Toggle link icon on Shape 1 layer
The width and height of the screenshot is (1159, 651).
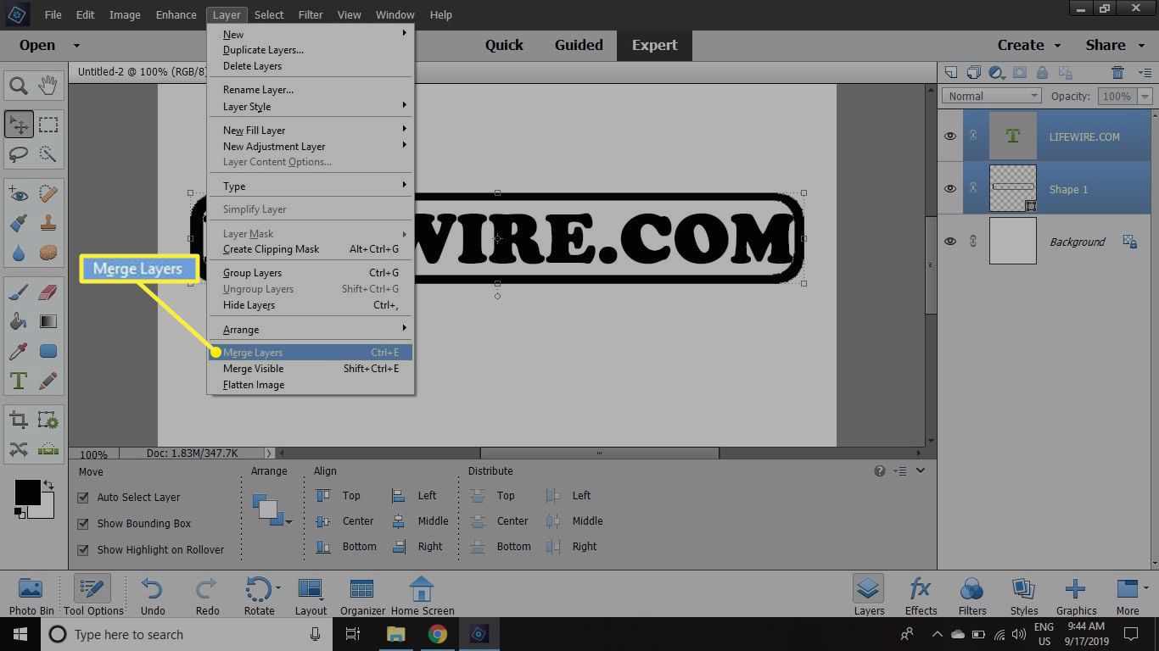click(974, 189)
